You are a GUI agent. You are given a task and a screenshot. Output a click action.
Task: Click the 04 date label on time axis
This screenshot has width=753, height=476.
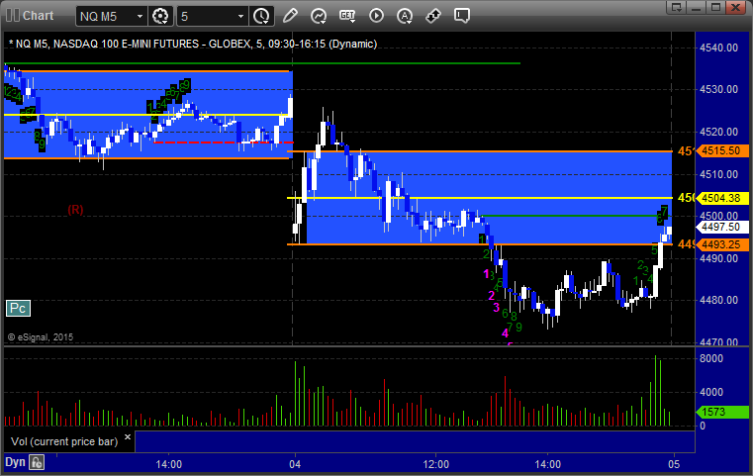295,464
